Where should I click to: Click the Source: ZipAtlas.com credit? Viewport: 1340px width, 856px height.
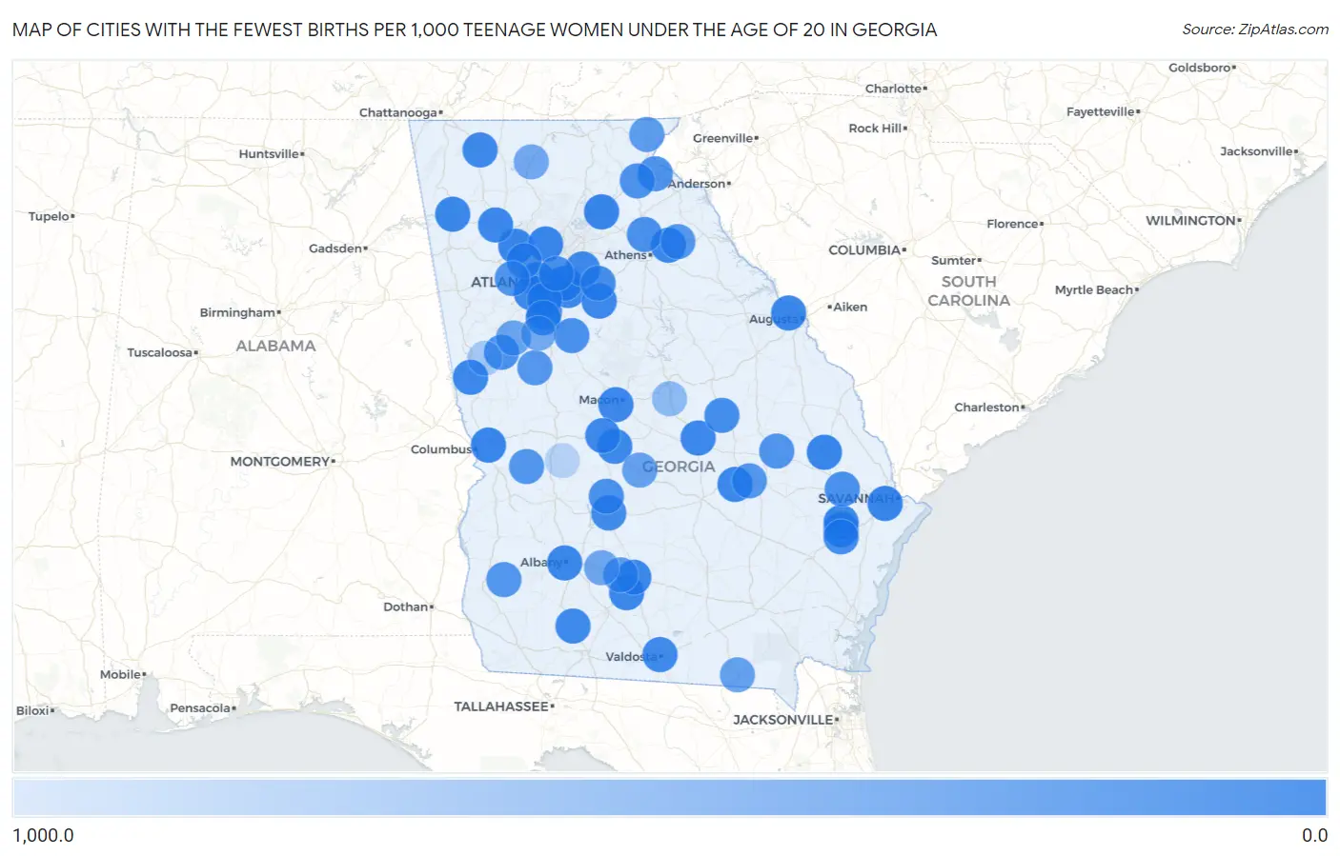point(1255,30)
